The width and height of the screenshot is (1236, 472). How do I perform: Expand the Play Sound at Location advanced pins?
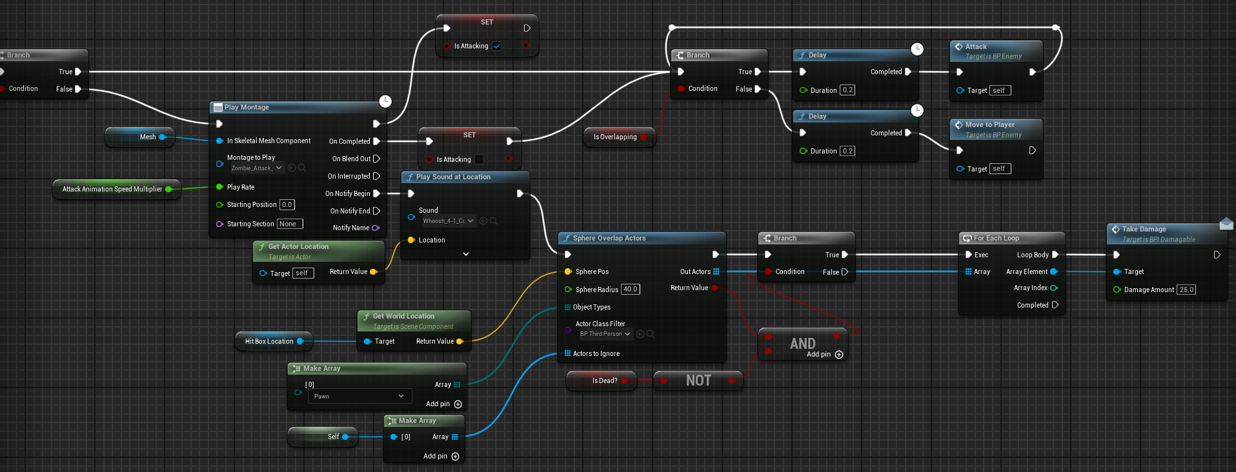(x=466, y=254)
